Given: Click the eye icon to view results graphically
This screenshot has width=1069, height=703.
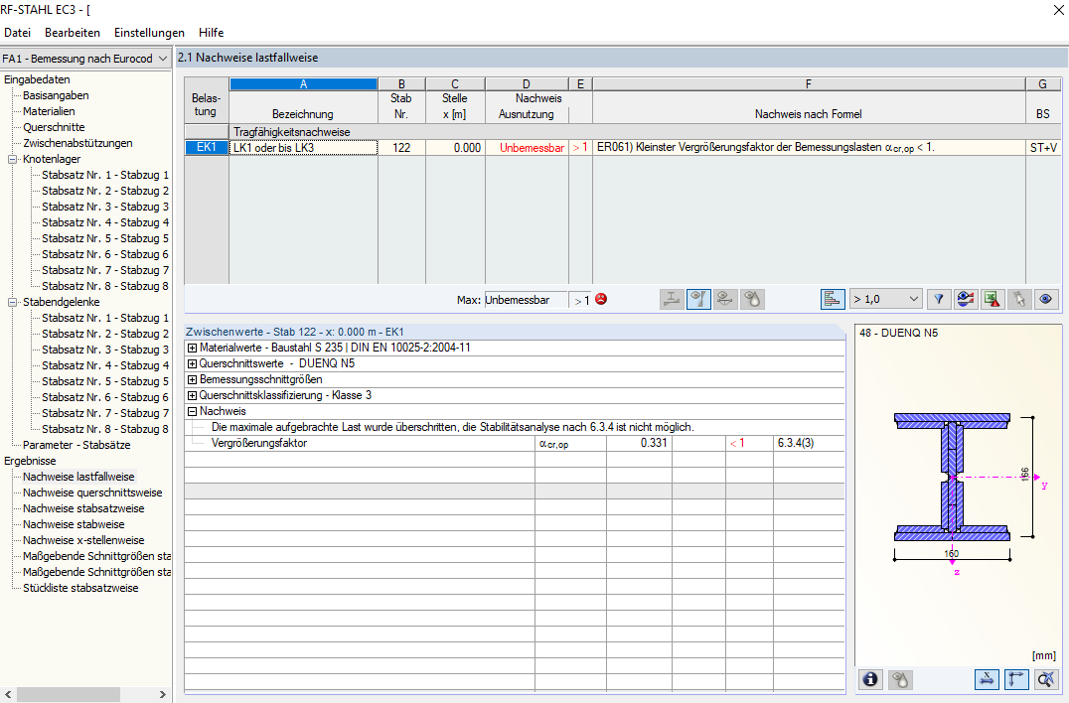Looking at the screenshot, I should click(1046, 299).
